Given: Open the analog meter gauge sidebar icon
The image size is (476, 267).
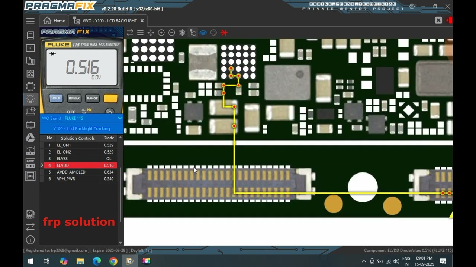Looking at the screenshot, I should pyautogui.click(x=30, y=150).
